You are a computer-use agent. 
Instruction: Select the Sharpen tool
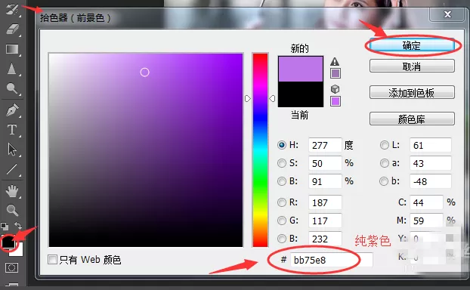[x=12, y=69]
